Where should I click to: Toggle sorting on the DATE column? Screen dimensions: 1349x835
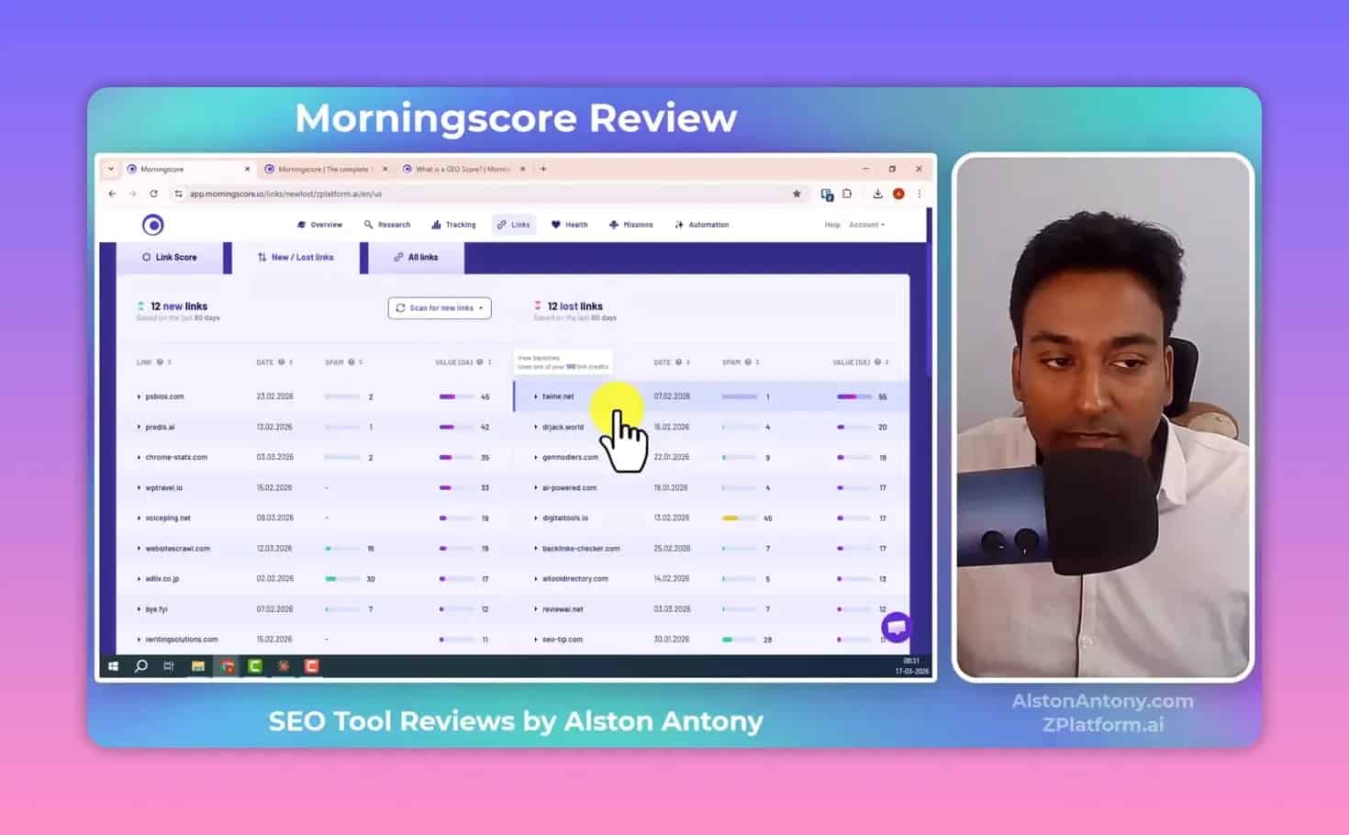pos(290,361)
